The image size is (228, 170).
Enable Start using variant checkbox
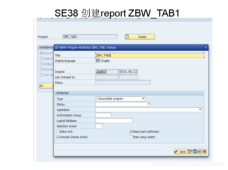tap(131, 137)
